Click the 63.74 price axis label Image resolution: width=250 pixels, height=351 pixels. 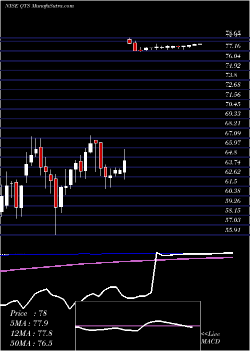(233, 162)
